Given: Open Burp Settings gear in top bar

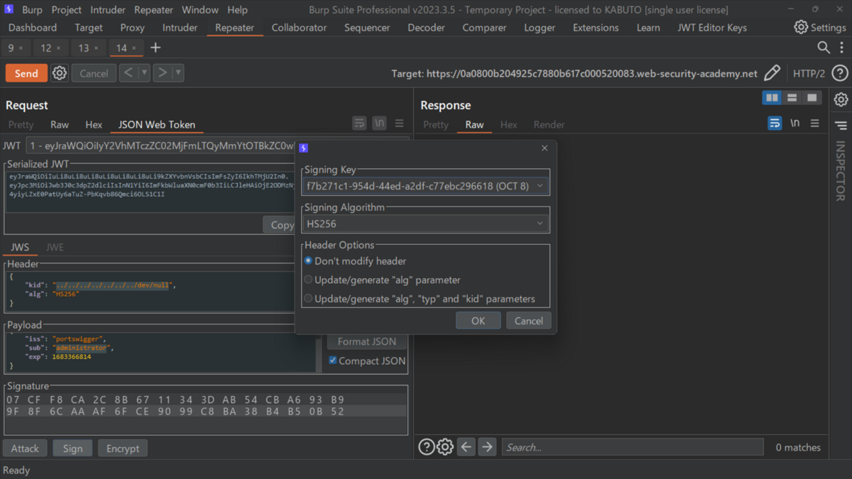Looking at the screenshot, I should coord(801,28).
